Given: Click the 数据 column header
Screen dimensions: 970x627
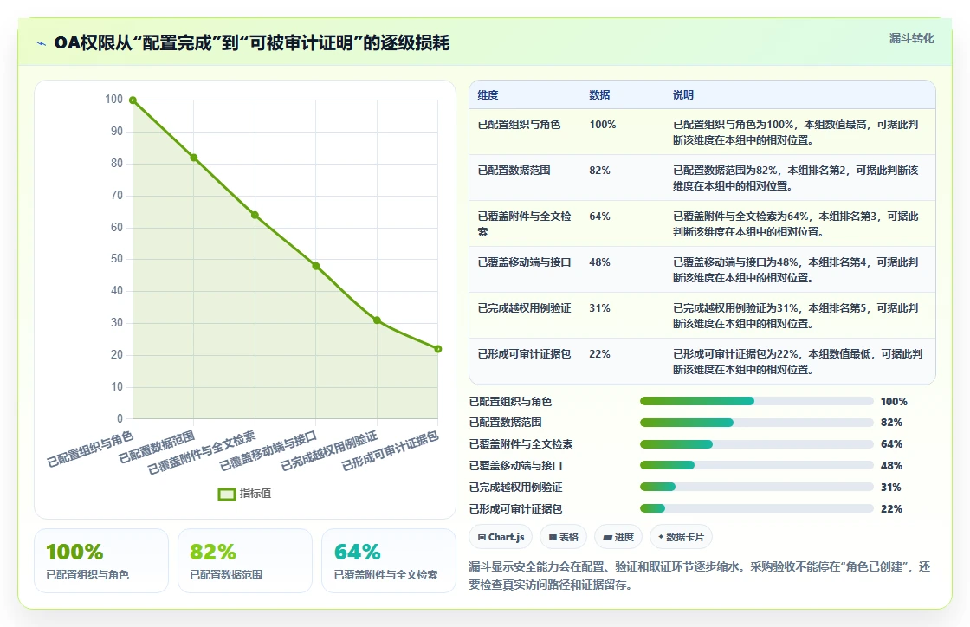Looking at the screenshot, I should pyautogui.click(x=599, y=94).
